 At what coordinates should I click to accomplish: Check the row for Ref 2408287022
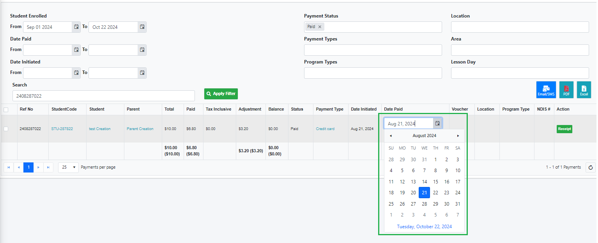click(x=6, y=129)
